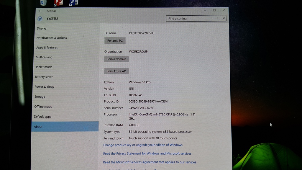This screenshot has height=170, width=302.
Task: Open the Word desktop shortcut
Action: [x=73, y=3]
